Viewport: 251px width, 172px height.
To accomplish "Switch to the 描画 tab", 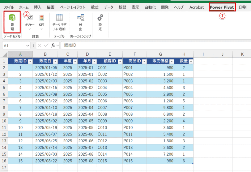I will pos(51,7).
